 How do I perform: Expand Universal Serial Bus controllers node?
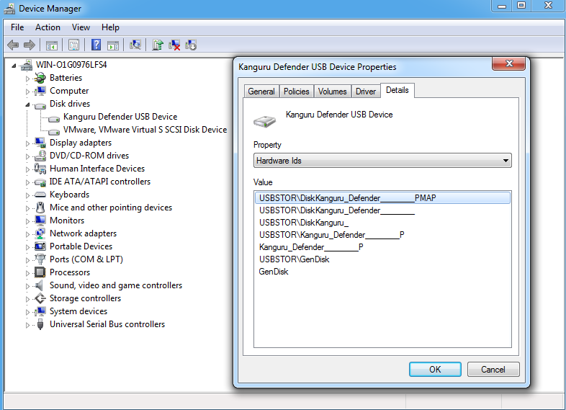(28, 325)
